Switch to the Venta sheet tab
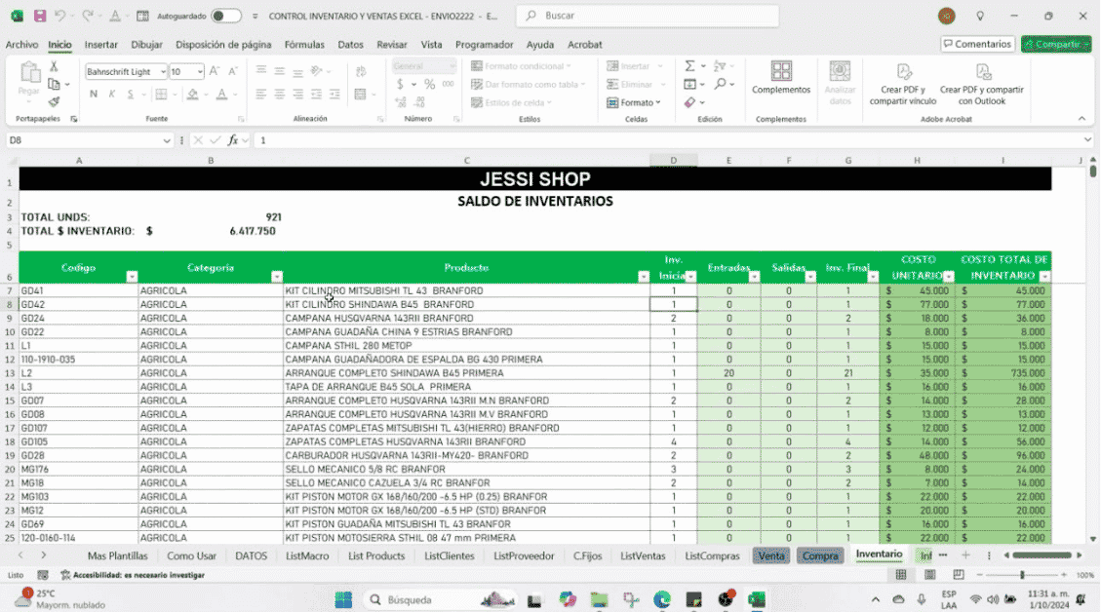Screen dimensions: 1101x612 (771, 555)
